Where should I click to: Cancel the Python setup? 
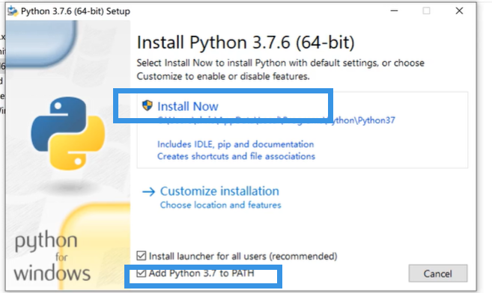tap(438, 274)
